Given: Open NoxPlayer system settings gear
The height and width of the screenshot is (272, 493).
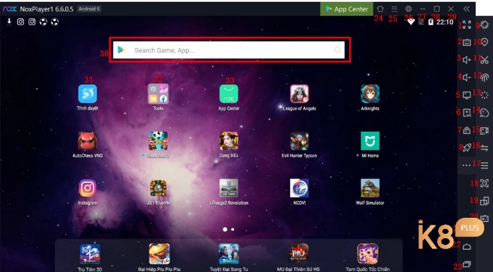Looking at the screenshot, I should pos(409,9).
